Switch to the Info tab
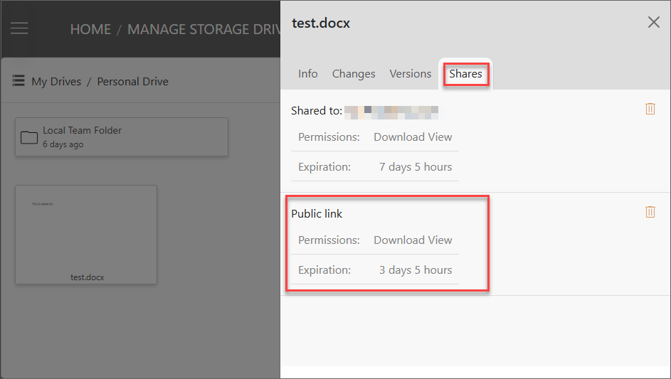Viewport: 671px width, 379px height. pyautogui.click(x=307, y=73)
